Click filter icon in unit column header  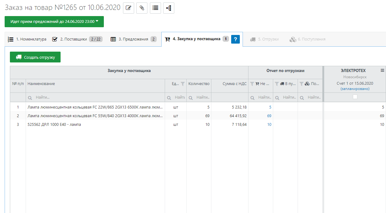(x=183, y=84)
